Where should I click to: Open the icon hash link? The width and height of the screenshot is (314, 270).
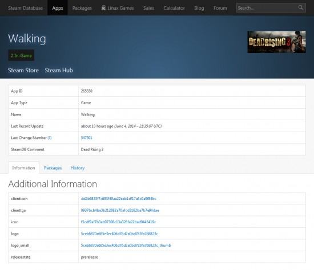click(x=118, y=222)
